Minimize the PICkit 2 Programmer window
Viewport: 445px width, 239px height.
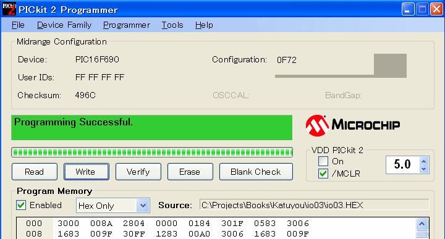[x=408, y=9]
